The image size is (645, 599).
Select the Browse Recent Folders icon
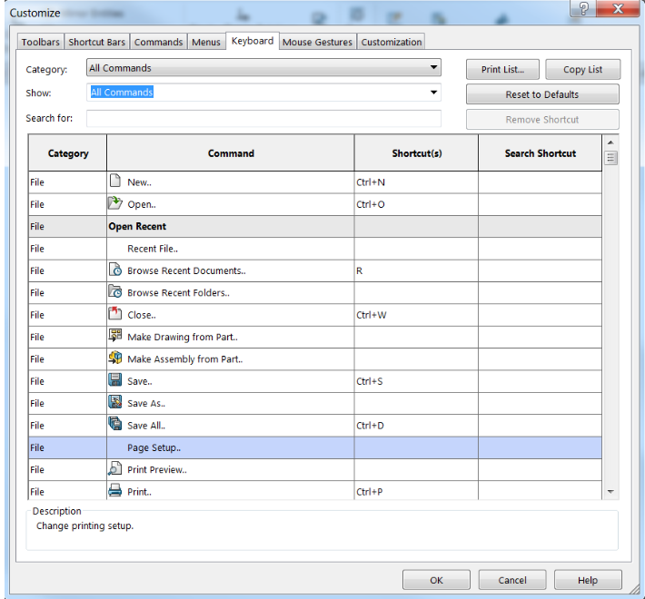115,292
